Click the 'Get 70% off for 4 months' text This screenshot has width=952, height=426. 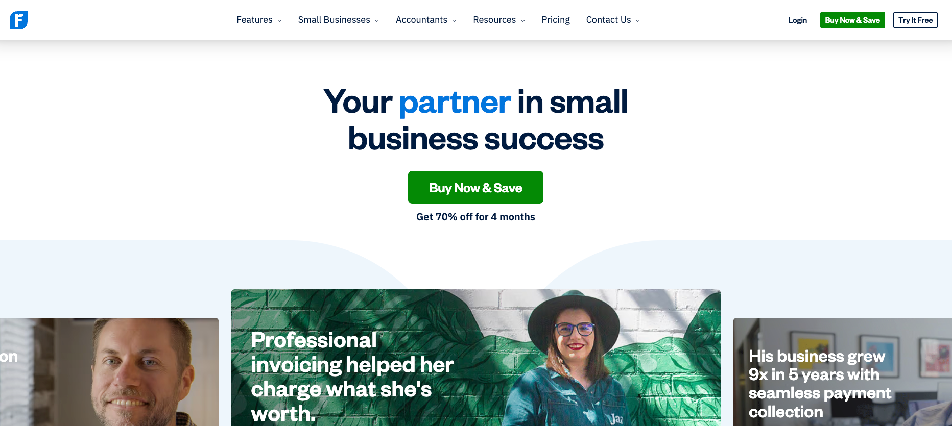[x=475, y=217]
